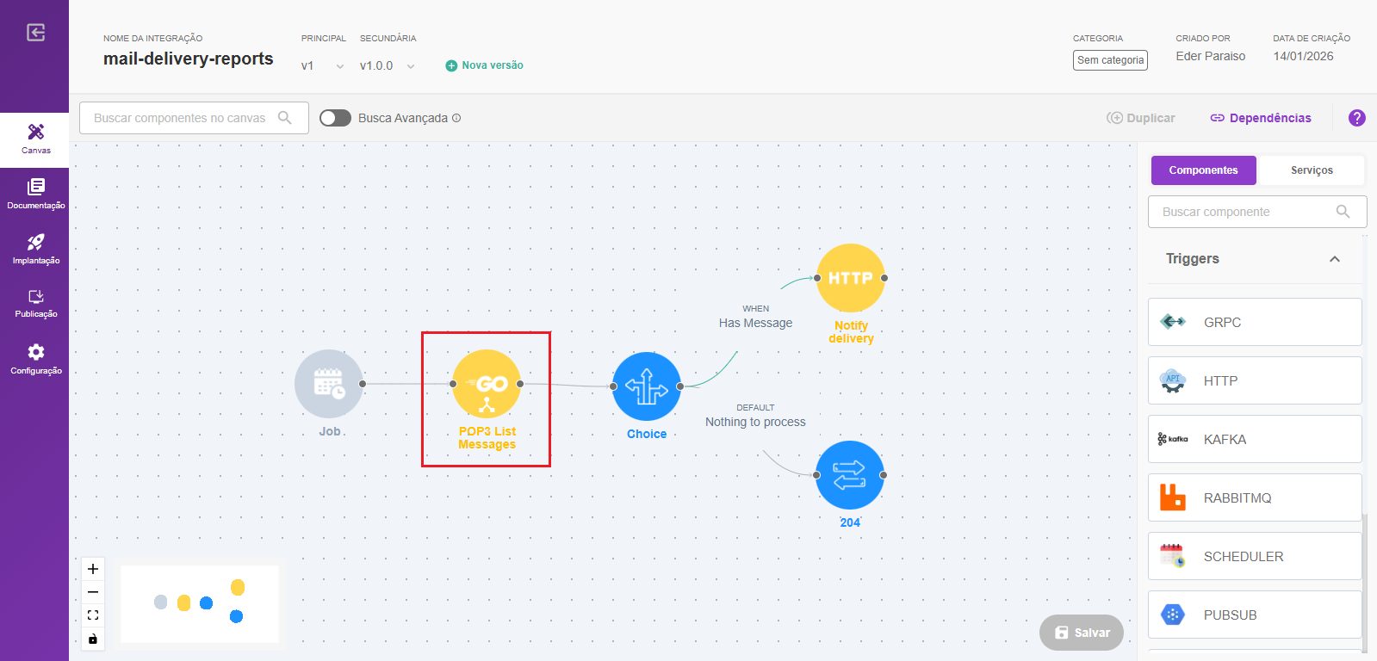Open the Secundária v1.0.0 dropdown
Viewport: 1377px width, 661px height.
pos(388,66)
